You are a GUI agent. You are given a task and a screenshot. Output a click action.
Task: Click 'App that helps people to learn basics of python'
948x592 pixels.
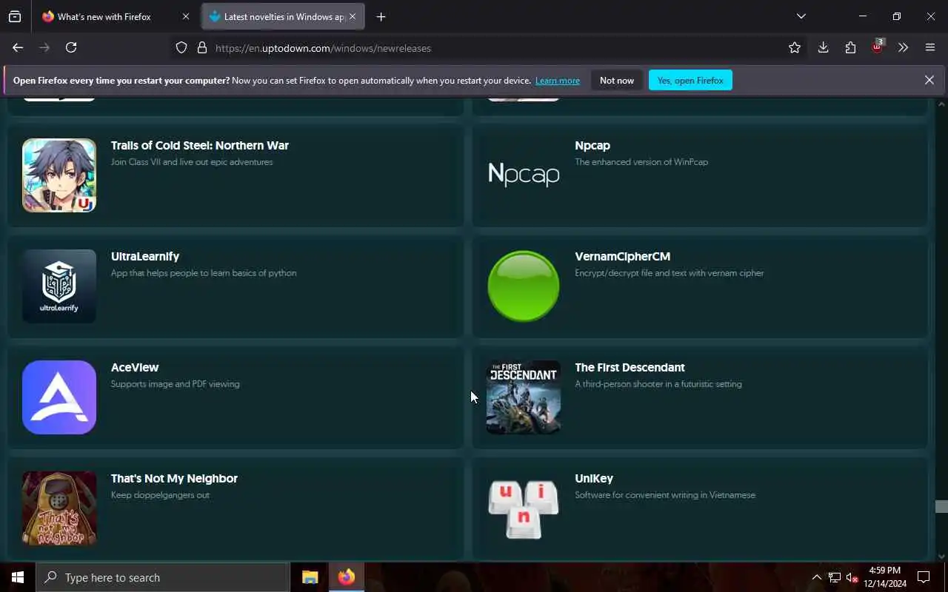click(204, 273)
